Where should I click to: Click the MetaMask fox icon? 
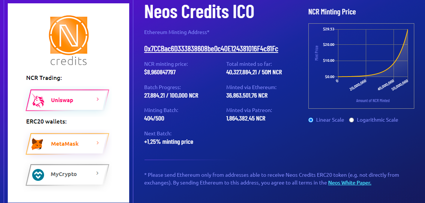click(37, 144)
